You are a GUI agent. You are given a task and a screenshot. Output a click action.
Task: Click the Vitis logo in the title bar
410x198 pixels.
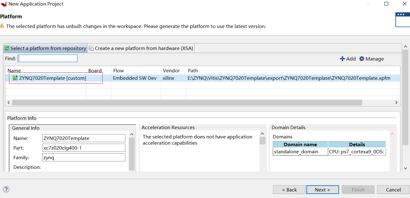coord(4,4)
